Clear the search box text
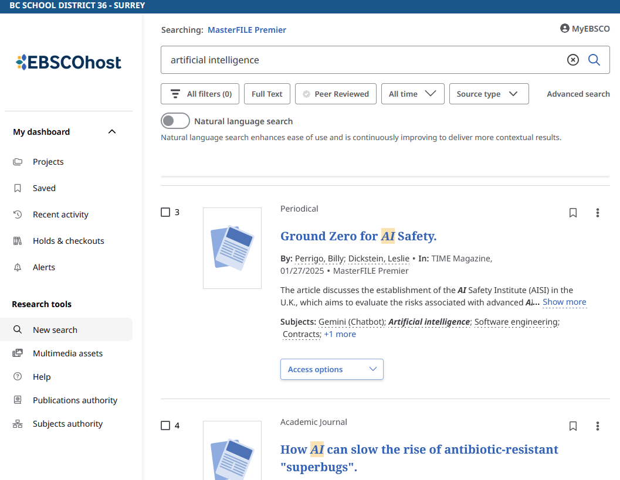The height and width of the screenshot is (480, 620). click(x=573, y=60)
